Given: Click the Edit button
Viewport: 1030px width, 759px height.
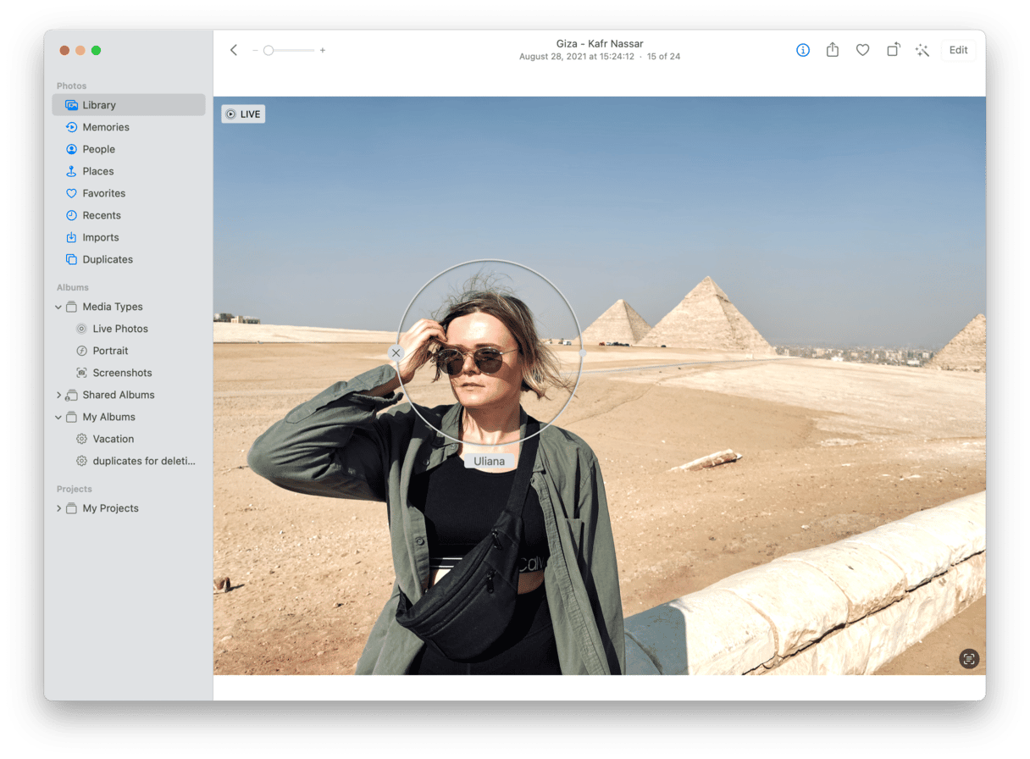Looking at the screenshot, I should click(x=958, y=50).
